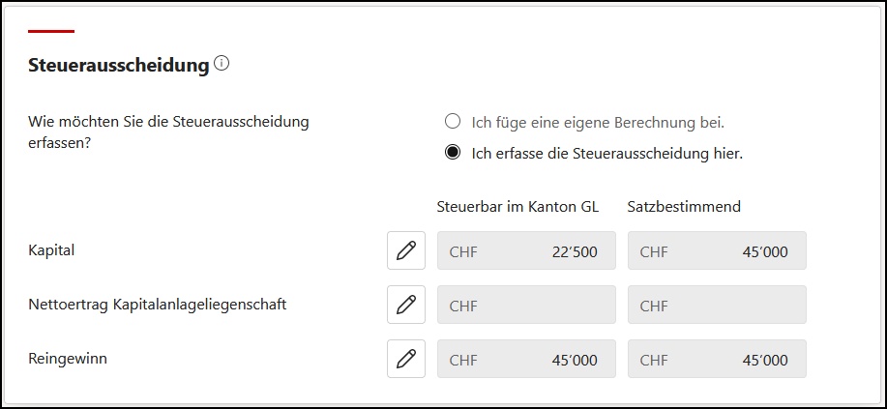Click the Reingewinn row label

(68, 359)
